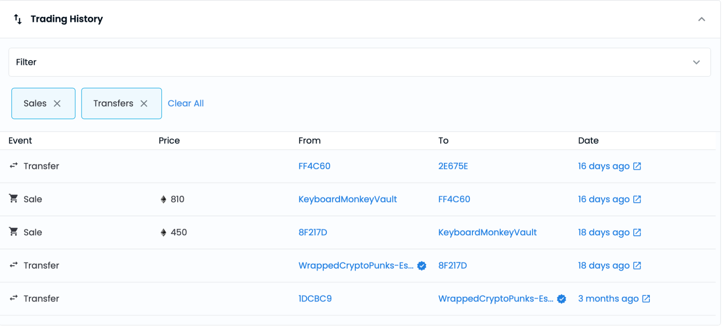This screenshot has height=328, width=723.
Task: Click the Price column header
Action: point(169,141)
